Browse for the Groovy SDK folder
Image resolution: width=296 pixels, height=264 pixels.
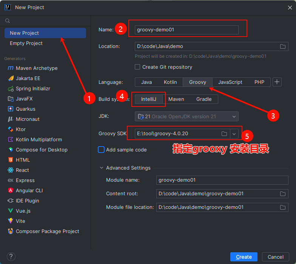pyautogui.click(x=224, y=134)
